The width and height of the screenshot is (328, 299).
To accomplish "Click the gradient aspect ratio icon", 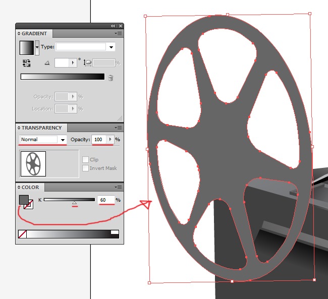I will 87,63.
